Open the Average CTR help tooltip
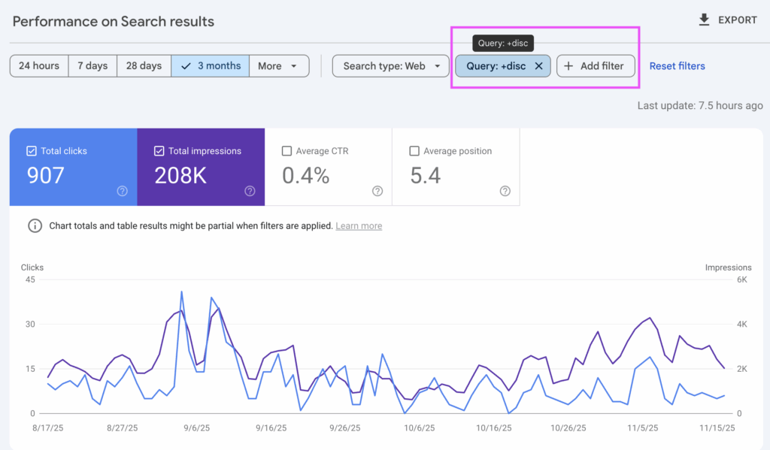This screenshot has width=770, height=450. 377,192
